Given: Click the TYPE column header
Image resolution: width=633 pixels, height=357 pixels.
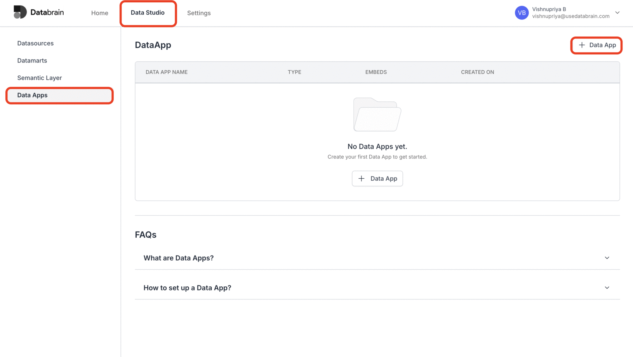Looking at the screenshot, I should [294, 72].
